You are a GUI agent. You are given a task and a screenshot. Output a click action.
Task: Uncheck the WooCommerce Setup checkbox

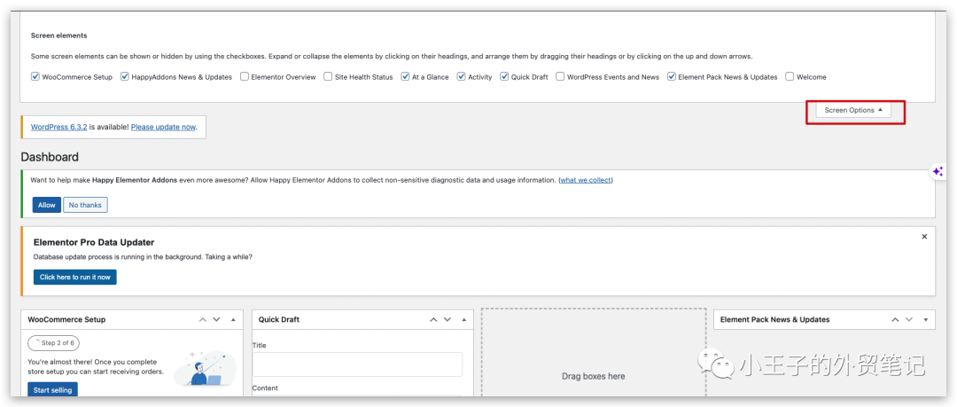(35, 77)
